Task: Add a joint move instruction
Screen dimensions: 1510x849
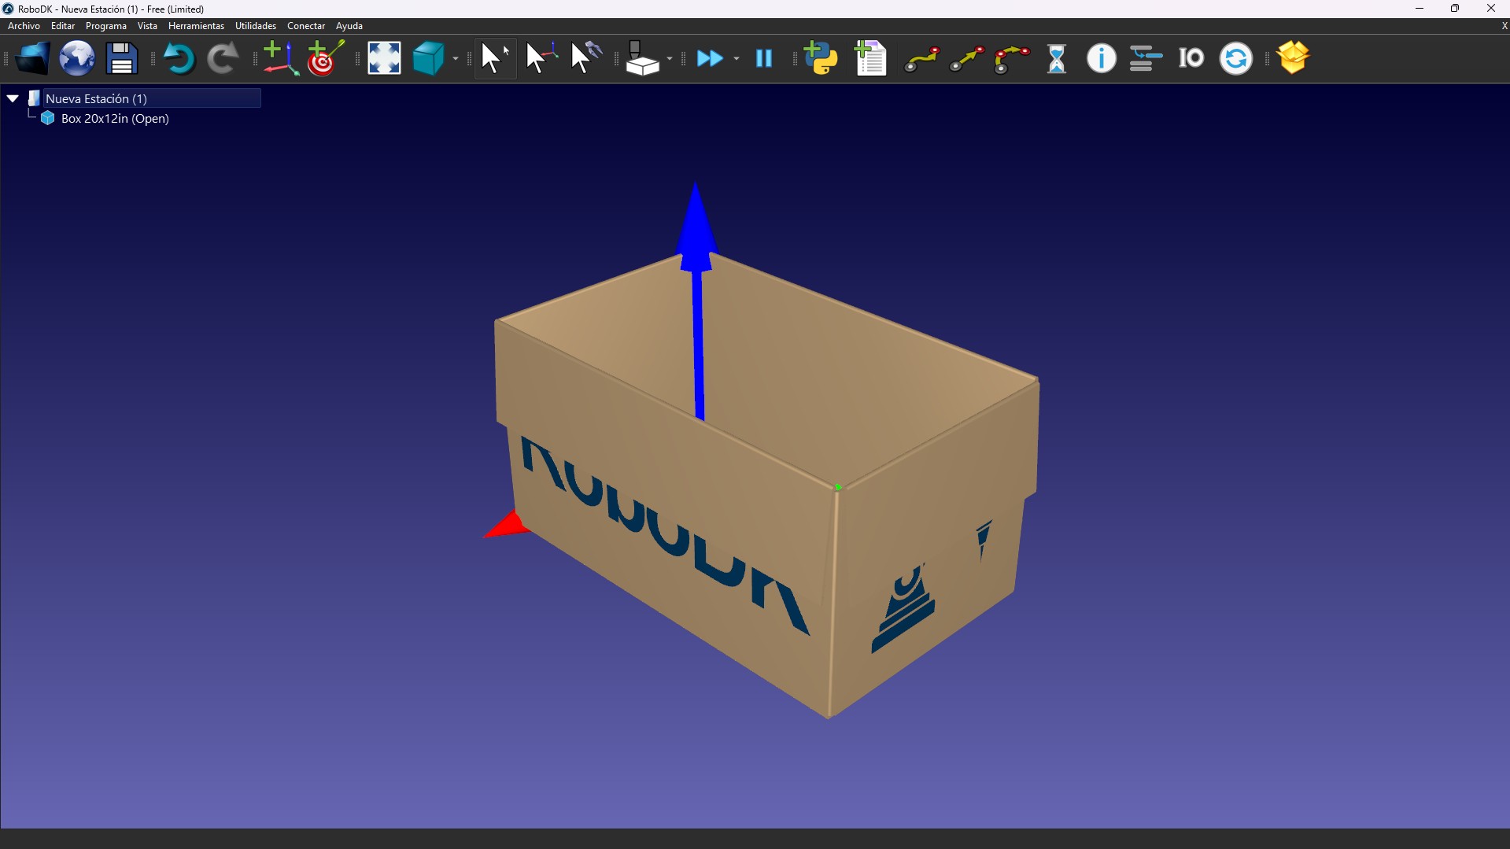Action: coord(921,59)
